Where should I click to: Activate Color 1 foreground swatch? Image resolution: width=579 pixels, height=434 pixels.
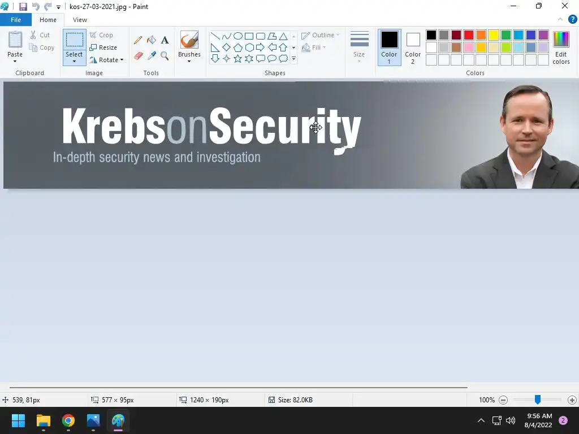[x=389, y=47]
